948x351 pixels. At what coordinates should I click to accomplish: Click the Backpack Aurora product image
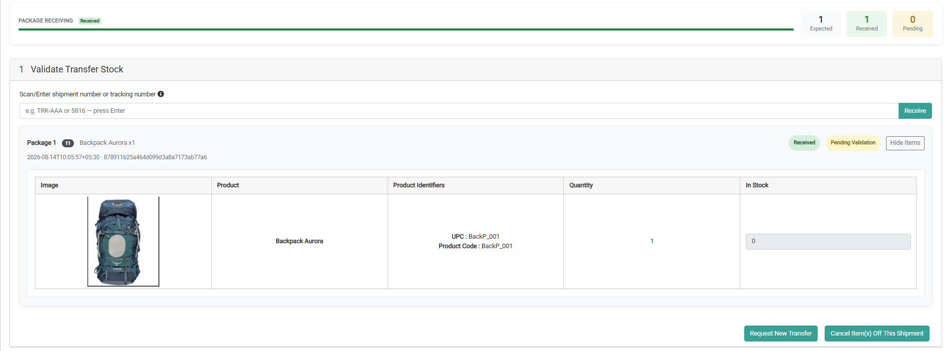tap(123, 241)
